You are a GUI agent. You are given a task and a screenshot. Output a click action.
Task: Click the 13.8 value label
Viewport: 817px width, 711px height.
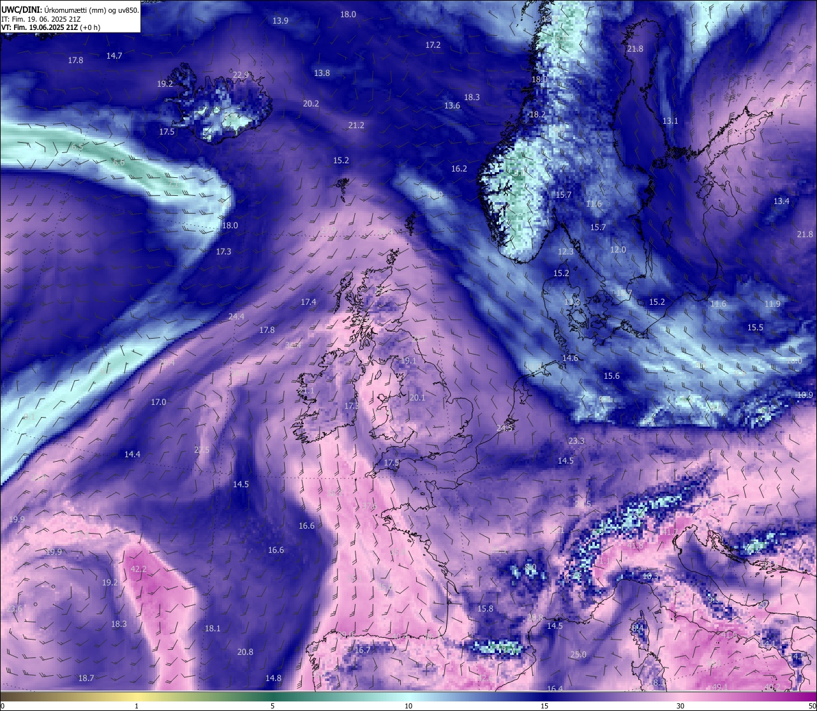coord(322,73)
